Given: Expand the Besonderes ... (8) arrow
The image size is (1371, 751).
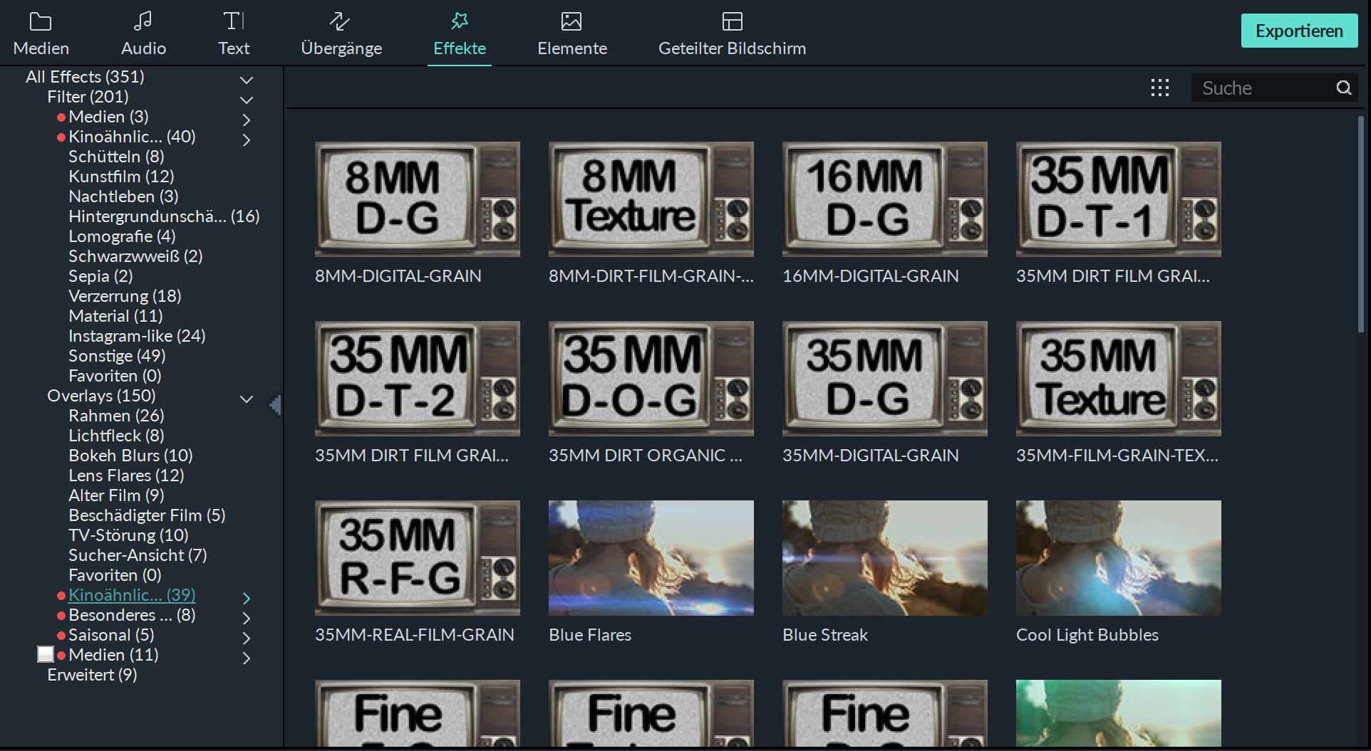Looking at the screenshot, I should 247,618.
